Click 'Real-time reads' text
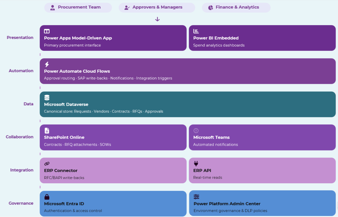This screenshot has height=217, width=338. (x=207, y=178)
